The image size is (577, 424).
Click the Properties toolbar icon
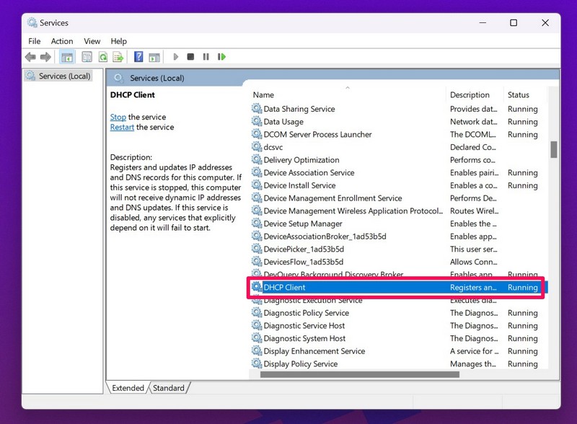click(87, 57)
